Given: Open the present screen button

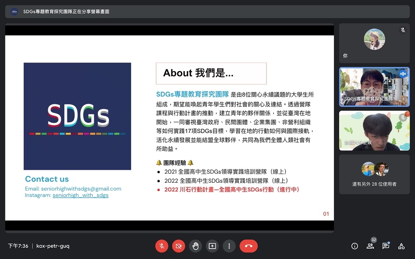Looking at the screenshot, I should pyautogui.click(x=212, y=246).
